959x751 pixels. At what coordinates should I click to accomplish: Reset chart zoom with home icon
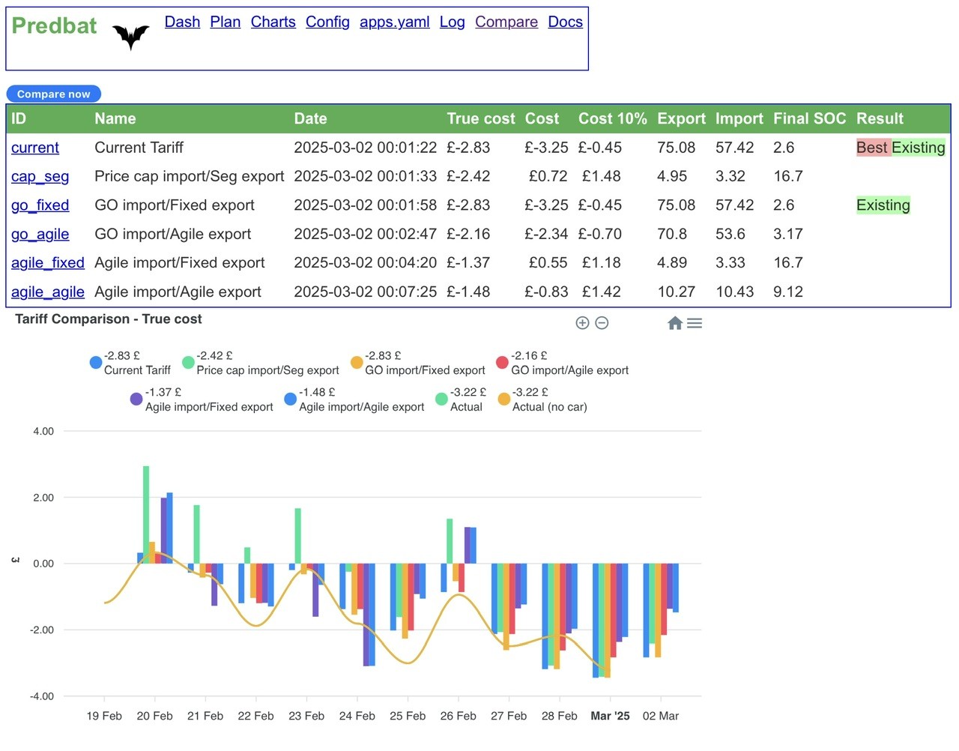(675, 323)
